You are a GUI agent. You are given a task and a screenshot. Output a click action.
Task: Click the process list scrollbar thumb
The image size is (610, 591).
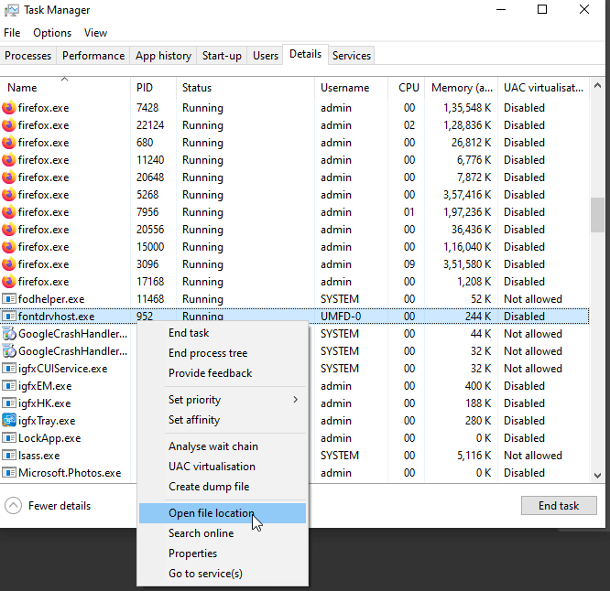[597, 215]
